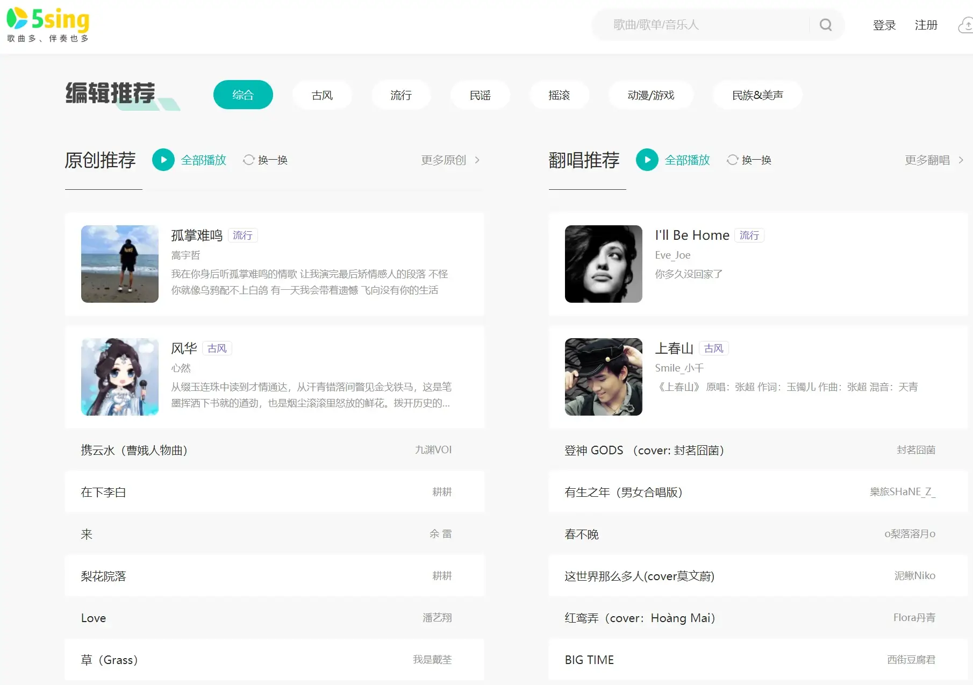Select the 综合 category tab
The width and height of the screenshot is (973, 685).
tap(243, 95)
